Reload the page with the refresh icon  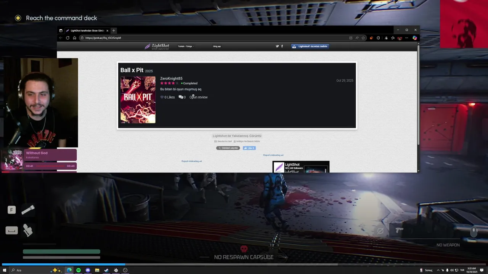(x=67, y=38)
